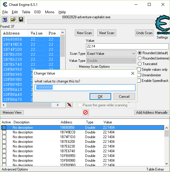The height and width of the screenshot is (172, 170).
Task: Tick Active checkbox for address 1B74F1D0
Action: coord(4,137)
